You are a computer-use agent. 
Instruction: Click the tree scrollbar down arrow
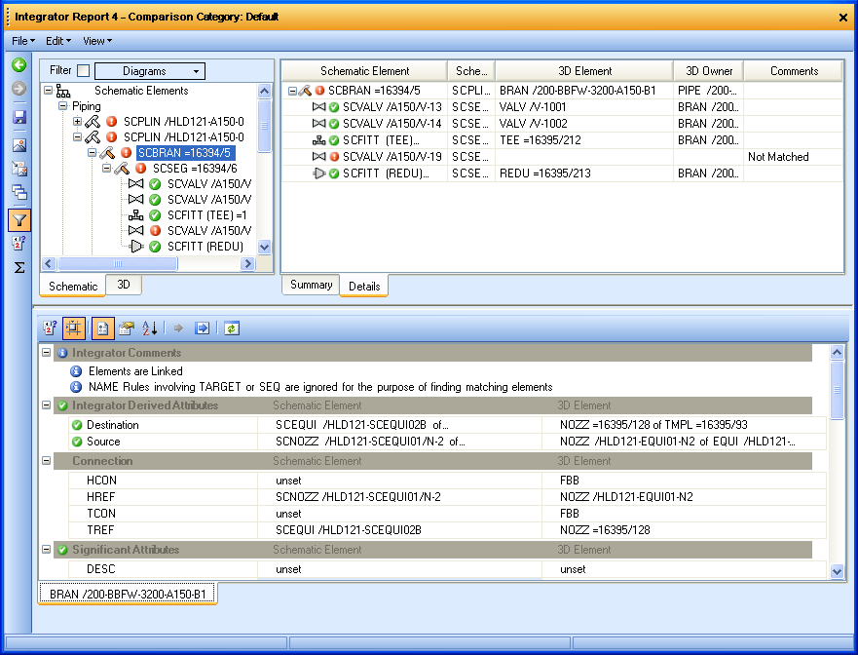pos(264,247)
